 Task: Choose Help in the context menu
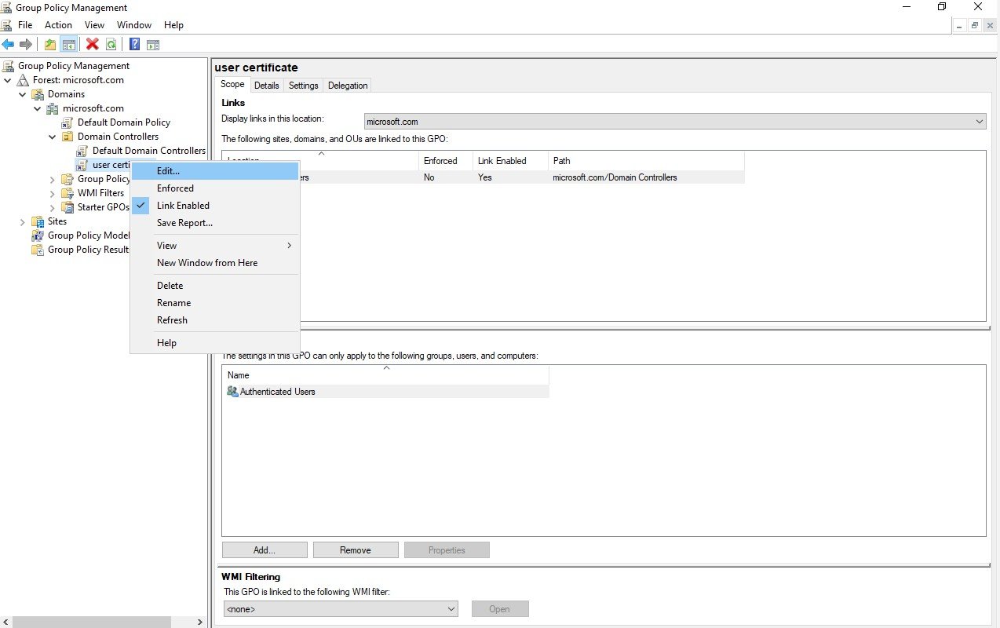(x=215, y=343)
